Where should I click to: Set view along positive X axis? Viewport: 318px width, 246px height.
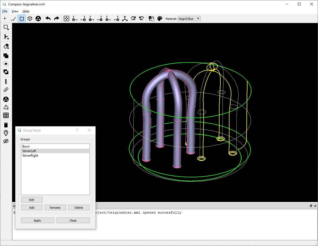coord(75,19)
